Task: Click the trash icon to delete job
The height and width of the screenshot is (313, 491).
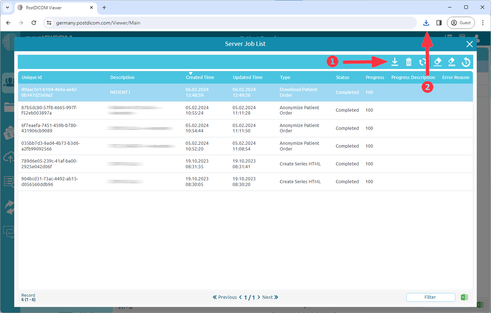Action: [x=408, y=62]
